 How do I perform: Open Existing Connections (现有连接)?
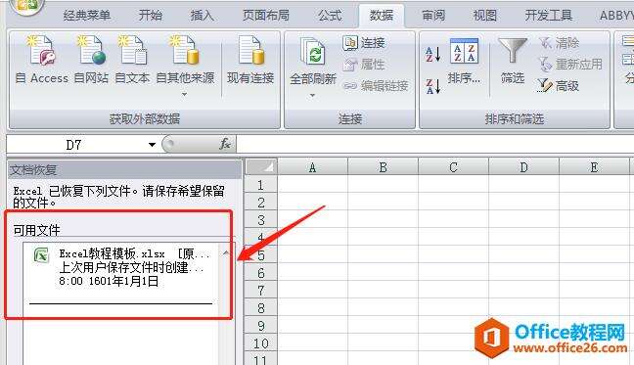point(250,60)
